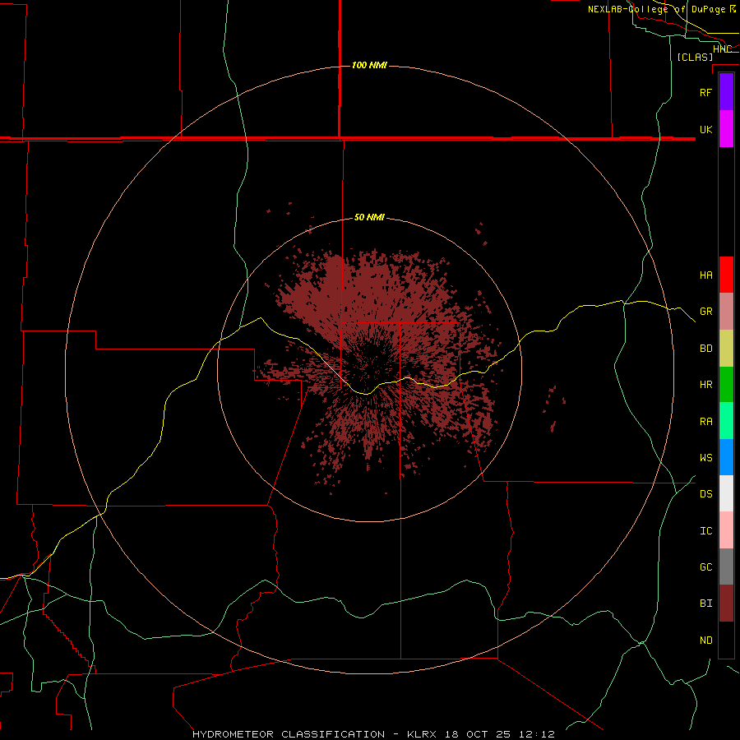The image size is (740, 740).
Task: Click the blue WS legend swatch
Action: coord(726,457)
